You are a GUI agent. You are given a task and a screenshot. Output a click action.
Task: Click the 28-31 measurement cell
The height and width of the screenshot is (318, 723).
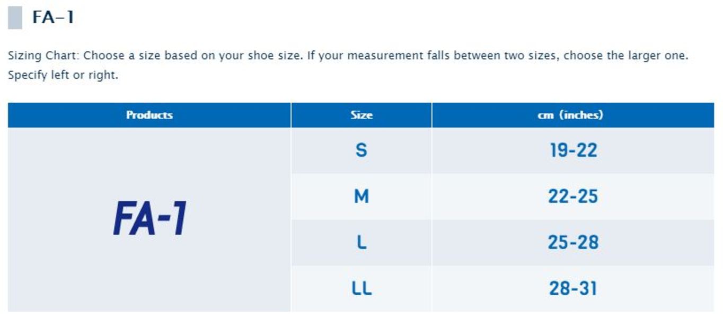pos(573,289)
